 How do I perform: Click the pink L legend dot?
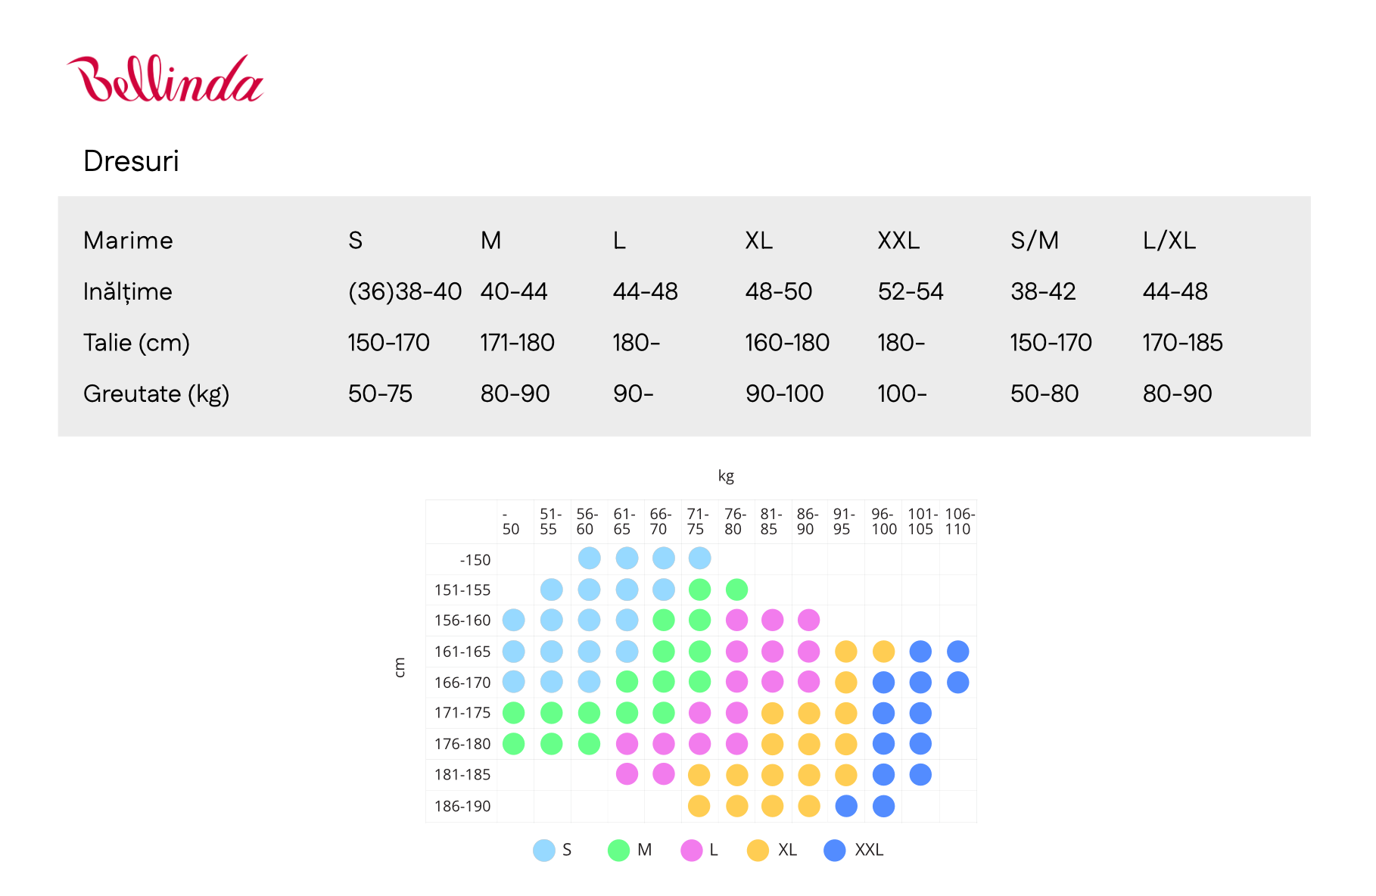pos(691,850)
